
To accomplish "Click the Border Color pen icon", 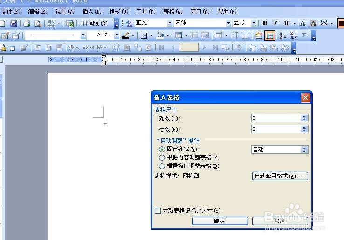I will click(x=125, y=35).
